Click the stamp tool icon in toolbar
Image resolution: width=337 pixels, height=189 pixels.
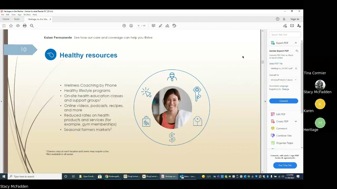(x=174, y=26)
